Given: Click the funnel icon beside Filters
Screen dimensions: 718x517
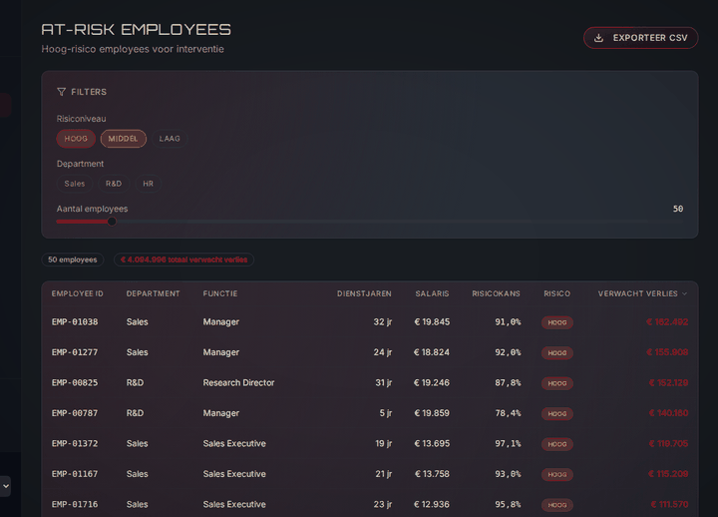Looking at the screenshot, I should coord(62,92).
